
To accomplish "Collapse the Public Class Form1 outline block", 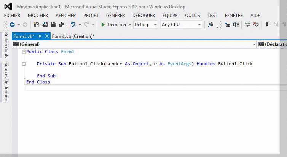I will pyautogui.click(x=24, y=52).
